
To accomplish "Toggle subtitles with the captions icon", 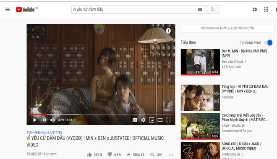I will (135, 120).
